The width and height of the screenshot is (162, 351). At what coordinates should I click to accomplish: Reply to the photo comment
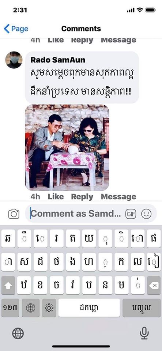point(82,197)
